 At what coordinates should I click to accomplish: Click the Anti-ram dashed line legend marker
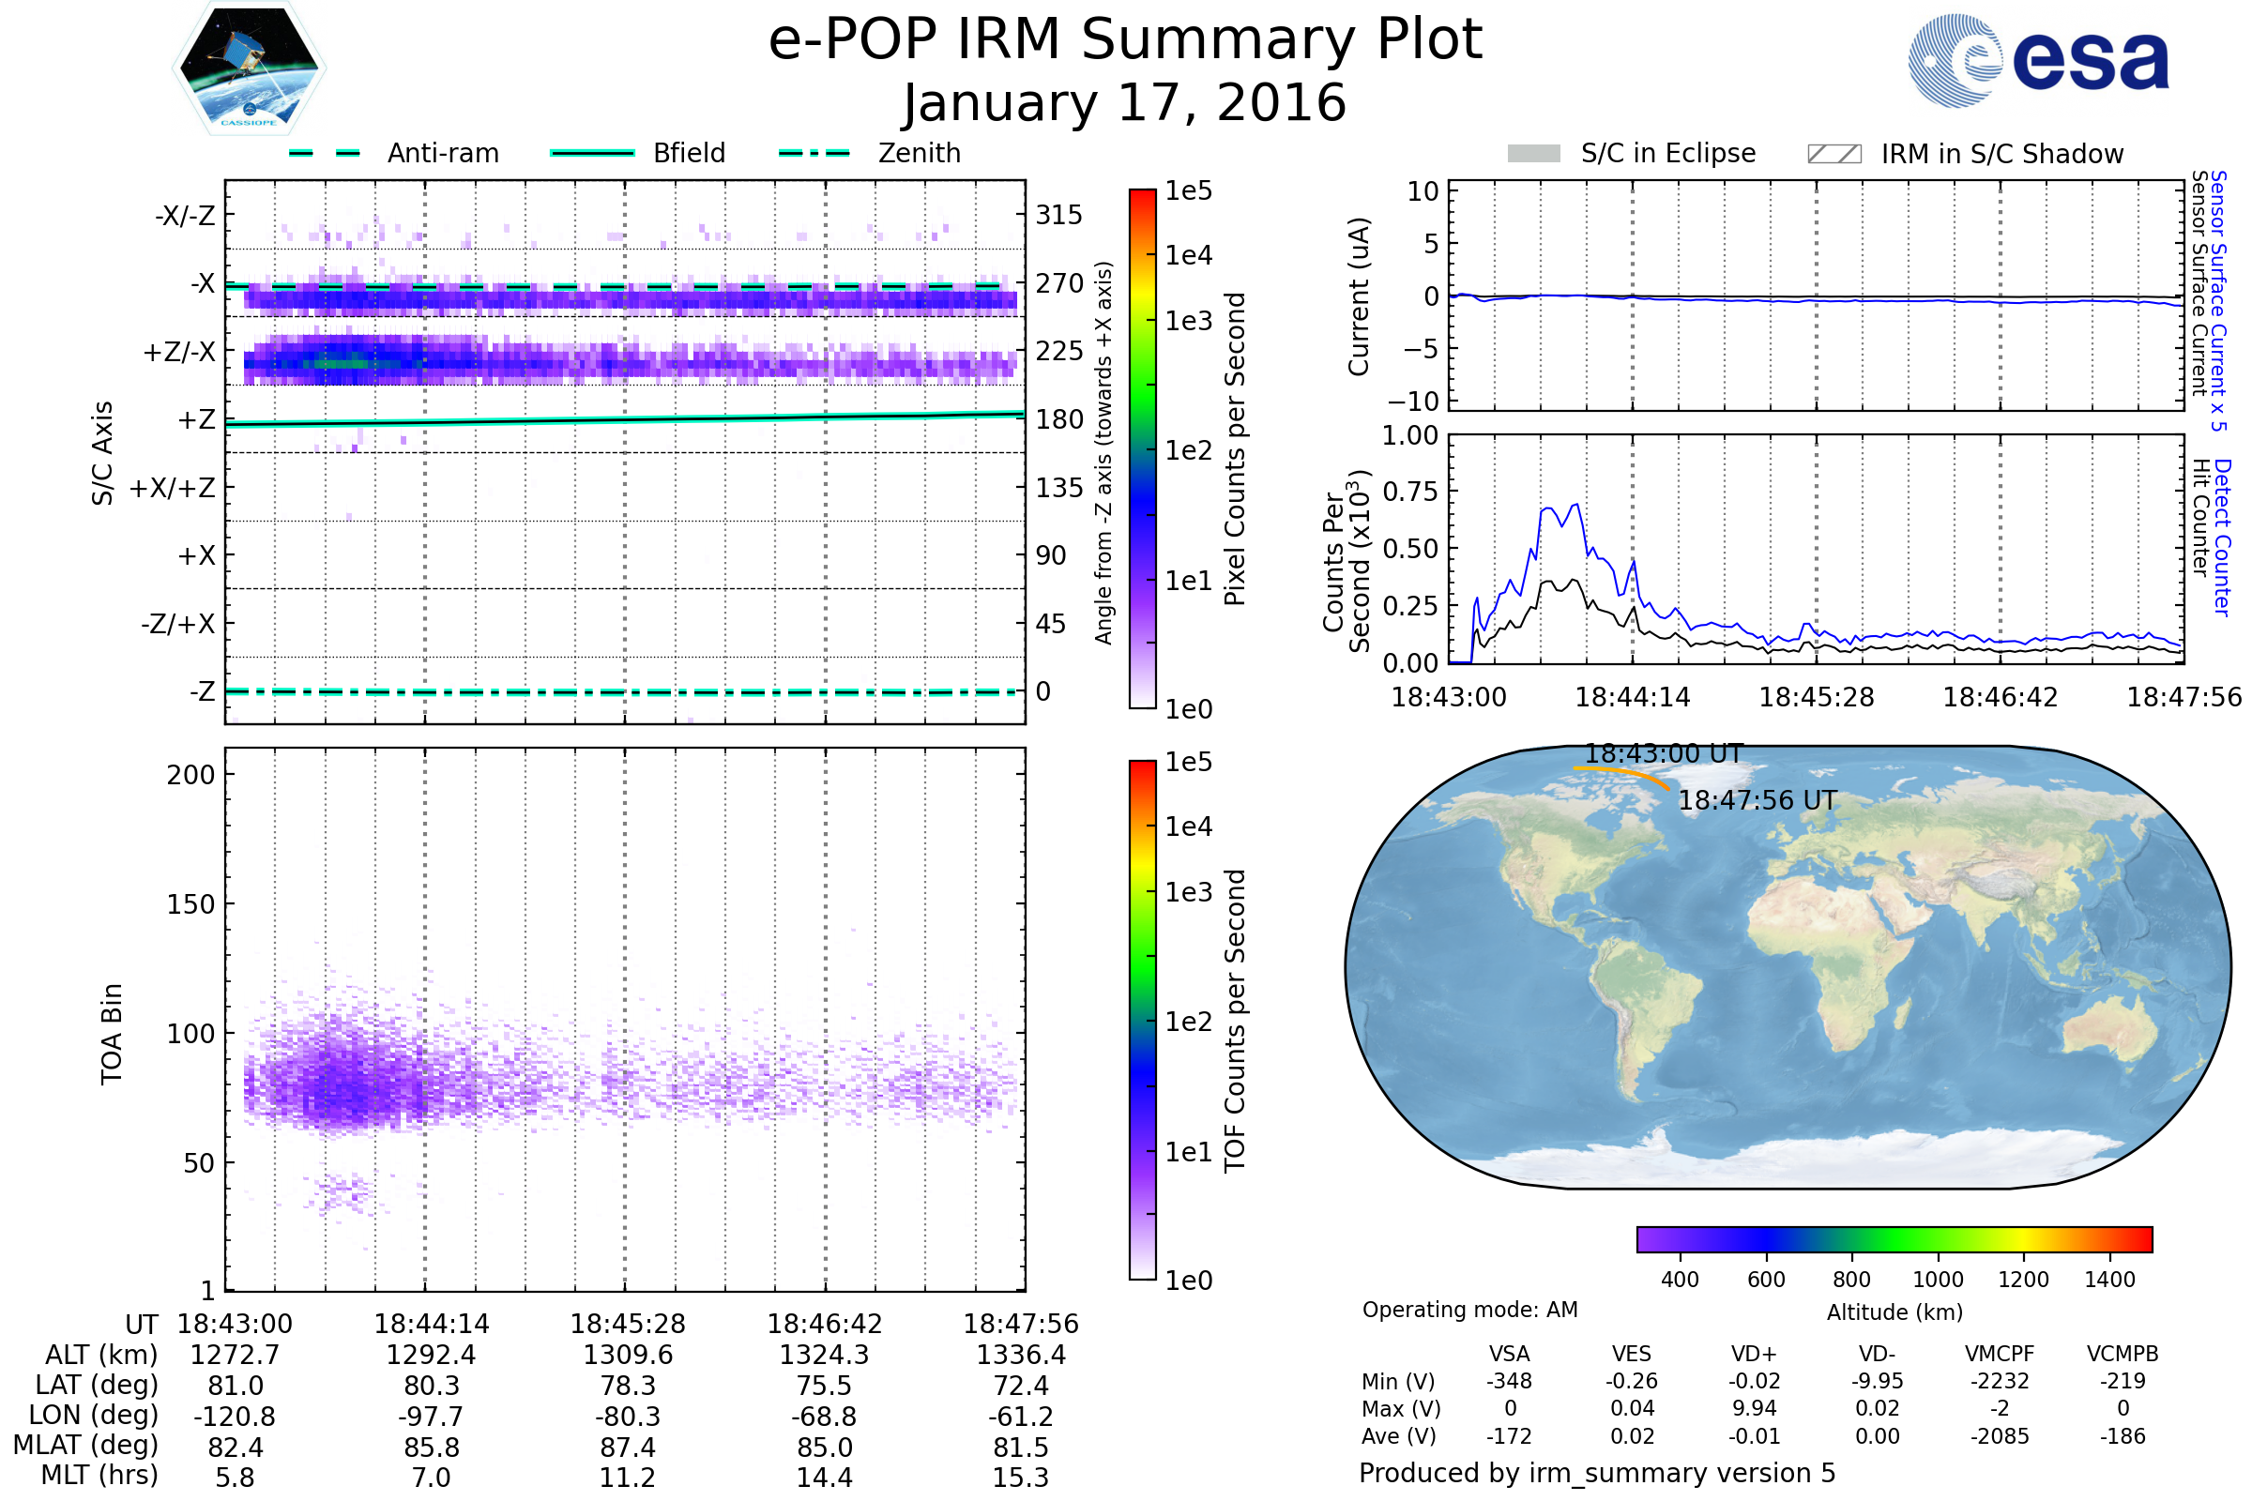[325, 153]
